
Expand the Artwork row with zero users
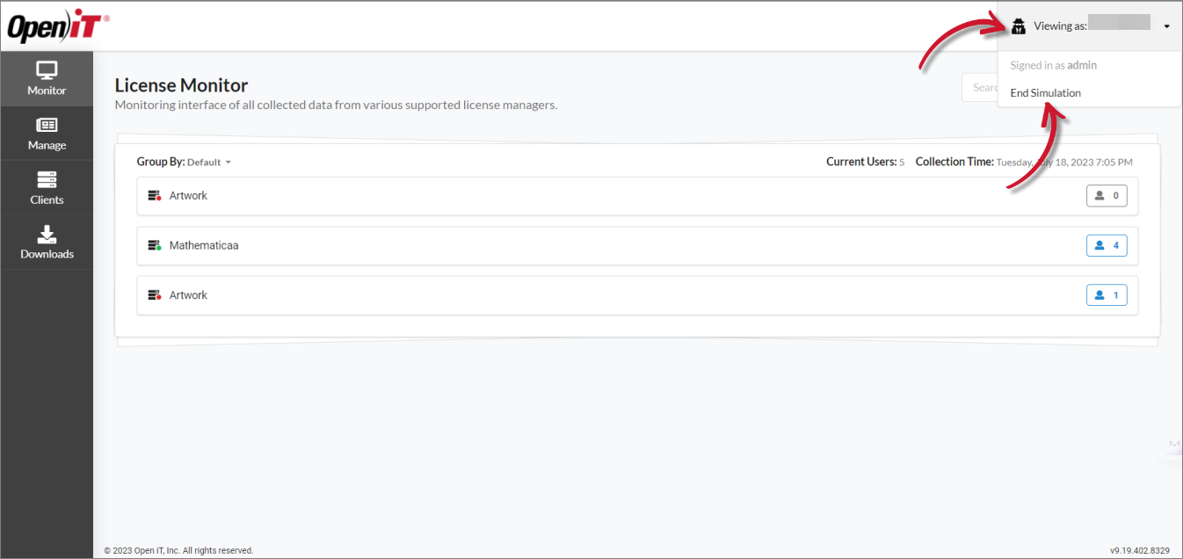point(615,196)
